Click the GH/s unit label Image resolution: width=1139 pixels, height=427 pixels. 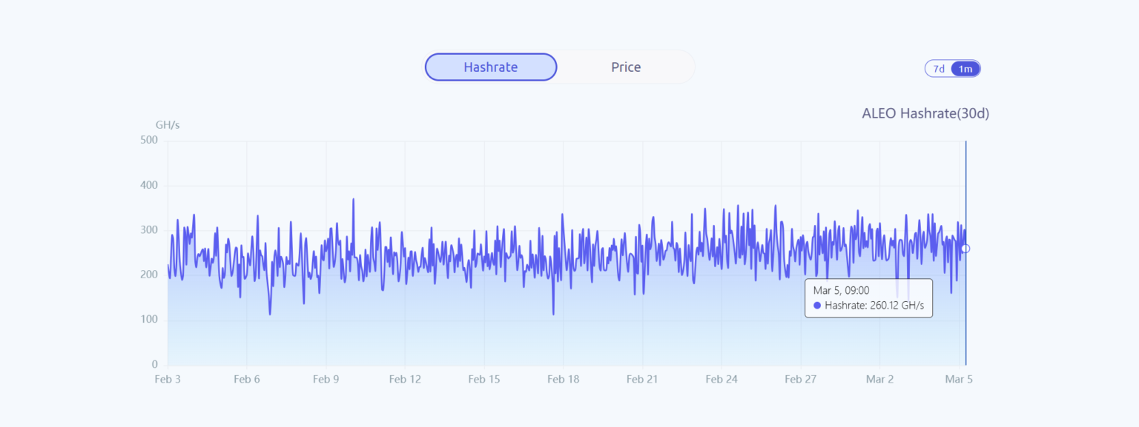tap(168, 124)
